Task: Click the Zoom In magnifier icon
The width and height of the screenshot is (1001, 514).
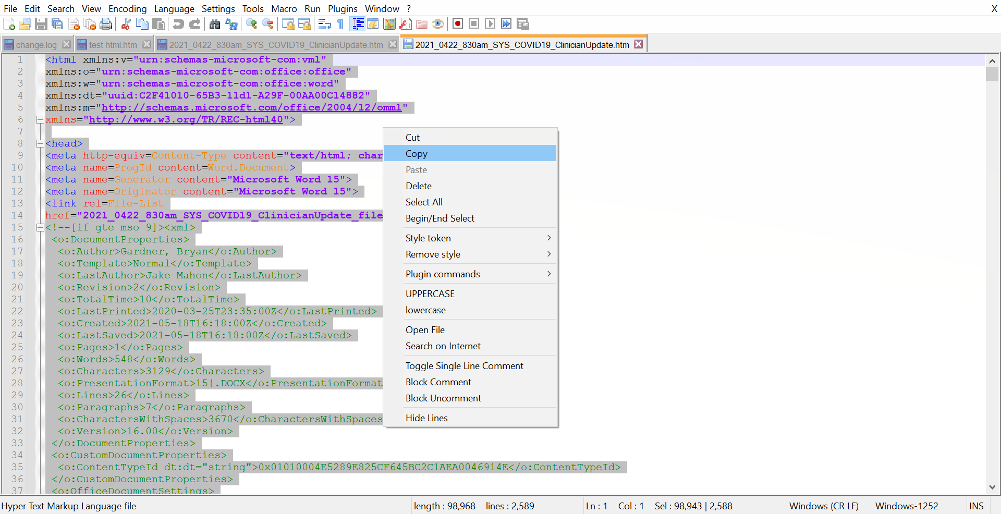Action: click(251, 24)
